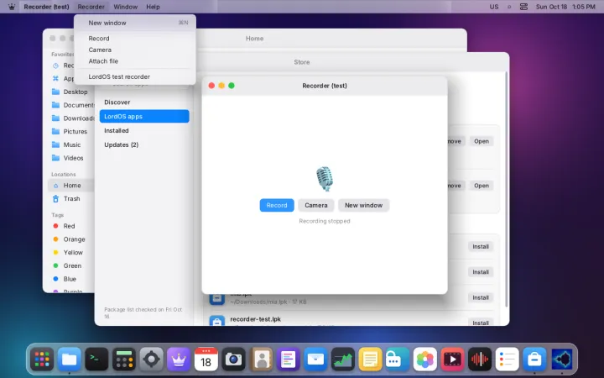
Task: Open the Files app from the dock
Action: point(70,360)
